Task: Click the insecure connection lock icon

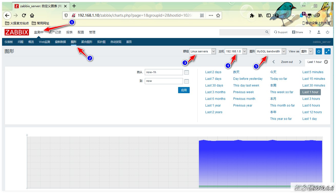Action: click(x=74, y=15)
